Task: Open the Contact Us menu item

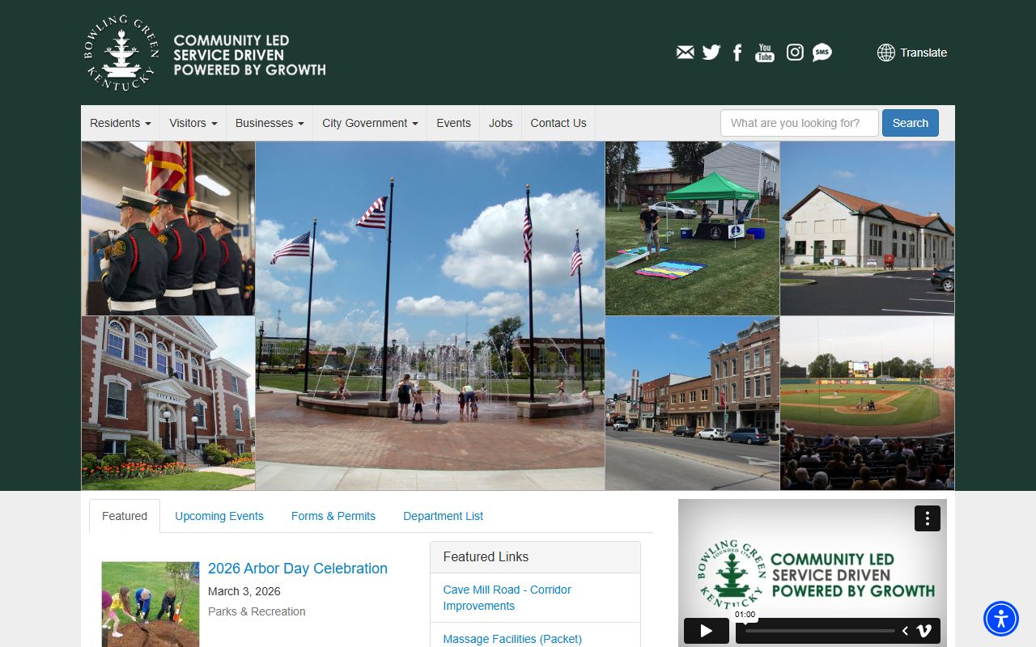Action: click(558, 123)
